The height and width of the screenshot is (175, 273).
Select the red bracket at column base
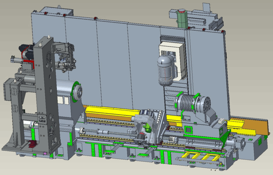coord(33,144)
